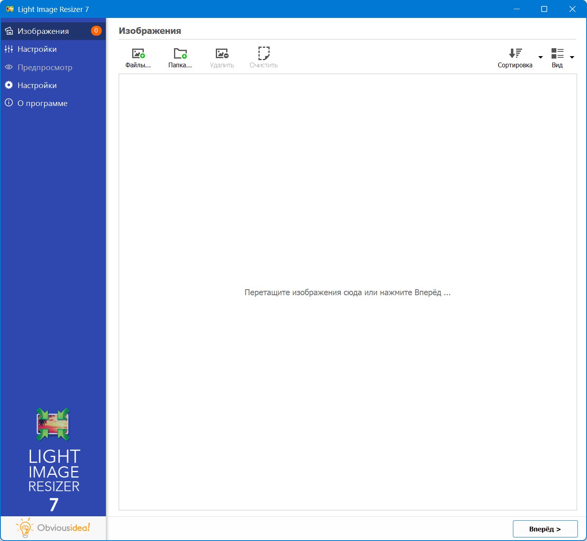The image size is (587, 541).
Task: Visit the ObviousIdea logo link
Action: click(53, 528)
